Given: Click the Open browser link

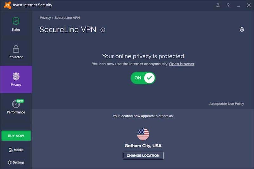Looking at the screenshot, I should point(182,64).
